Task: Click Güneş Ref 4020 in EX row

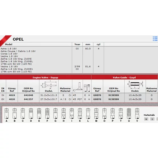Action: (12, 99)
